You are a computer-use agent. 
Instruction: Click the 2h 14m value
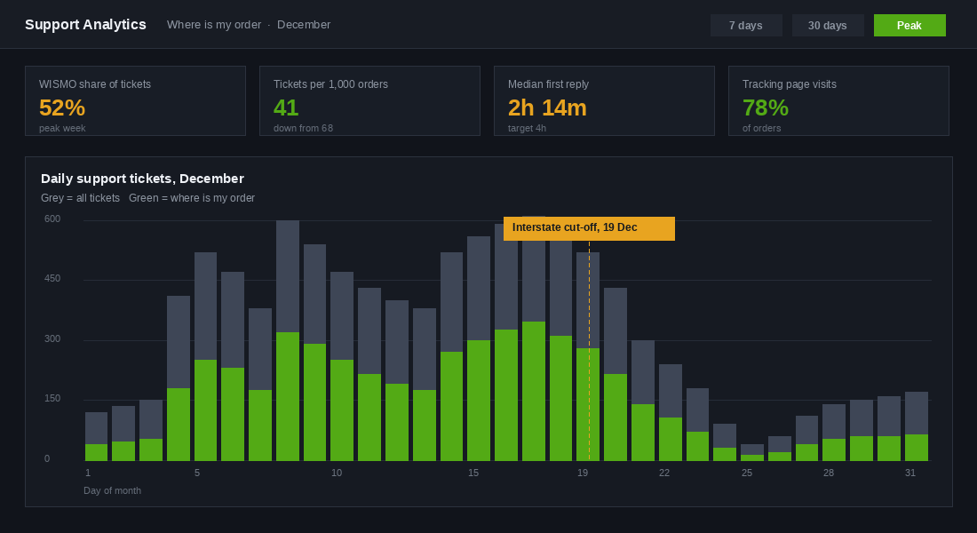(547, 107)
